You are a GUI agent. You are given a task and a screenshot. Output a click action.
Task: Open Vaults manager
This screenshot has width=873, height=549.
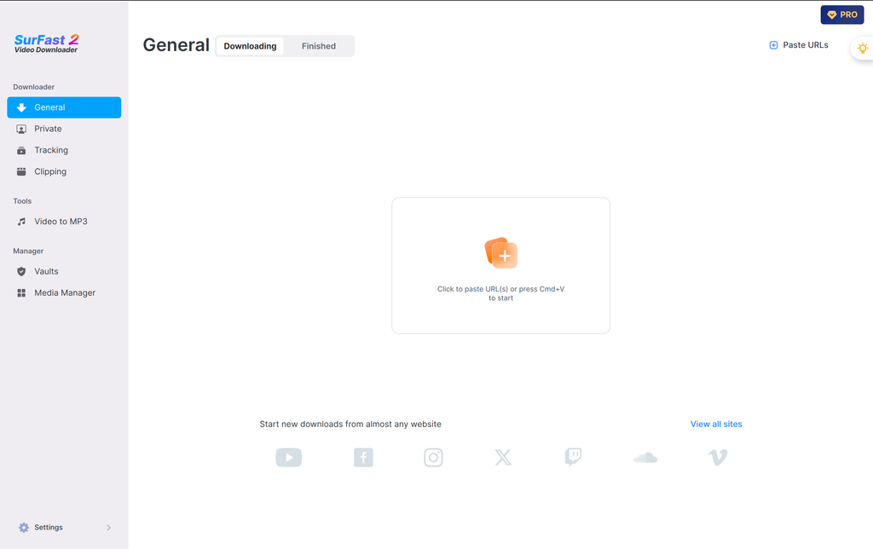tap(64, 271)
